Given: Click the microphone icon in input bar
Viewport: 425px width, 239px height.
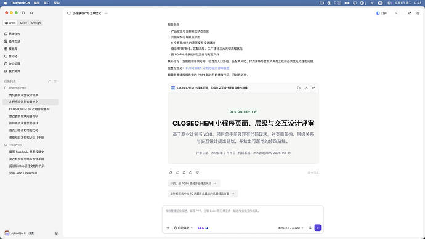Looking at the screenshot, I should 310,228.
